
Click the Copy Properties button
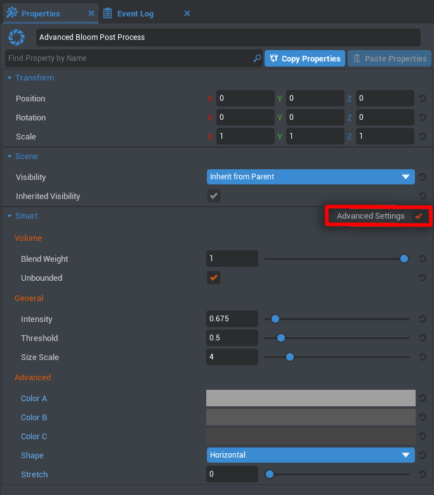305,58
